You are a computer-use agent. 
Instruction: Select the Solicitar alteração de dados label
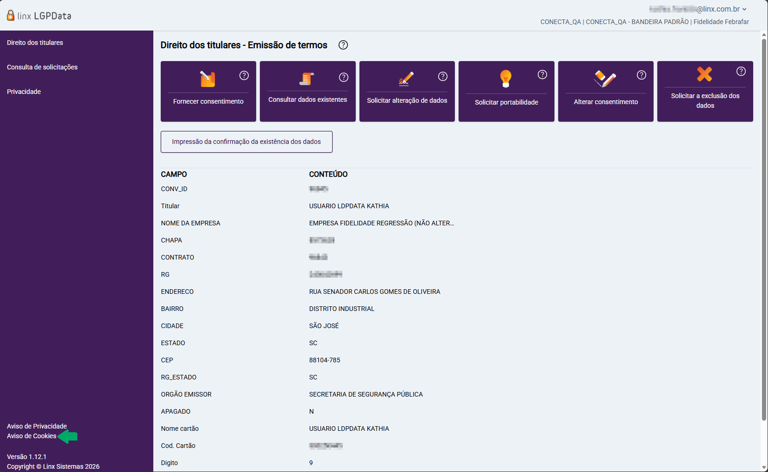[x=407, y=100]
